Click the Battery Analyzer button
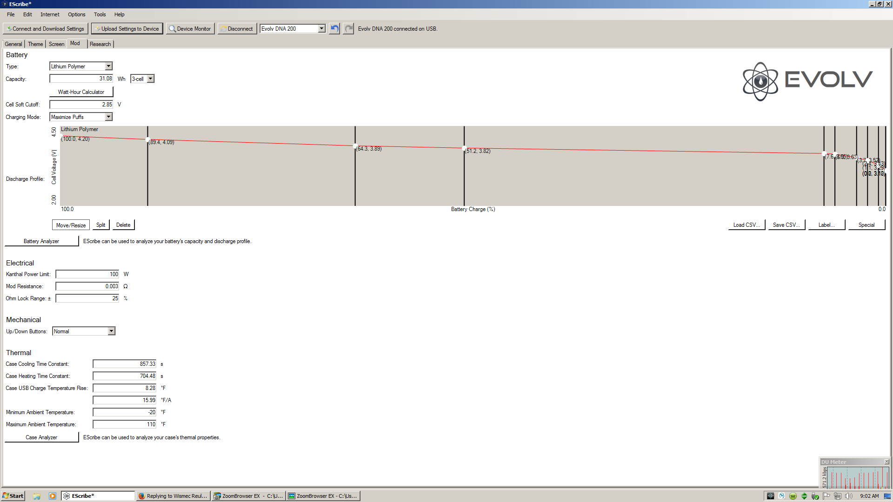 41,241
